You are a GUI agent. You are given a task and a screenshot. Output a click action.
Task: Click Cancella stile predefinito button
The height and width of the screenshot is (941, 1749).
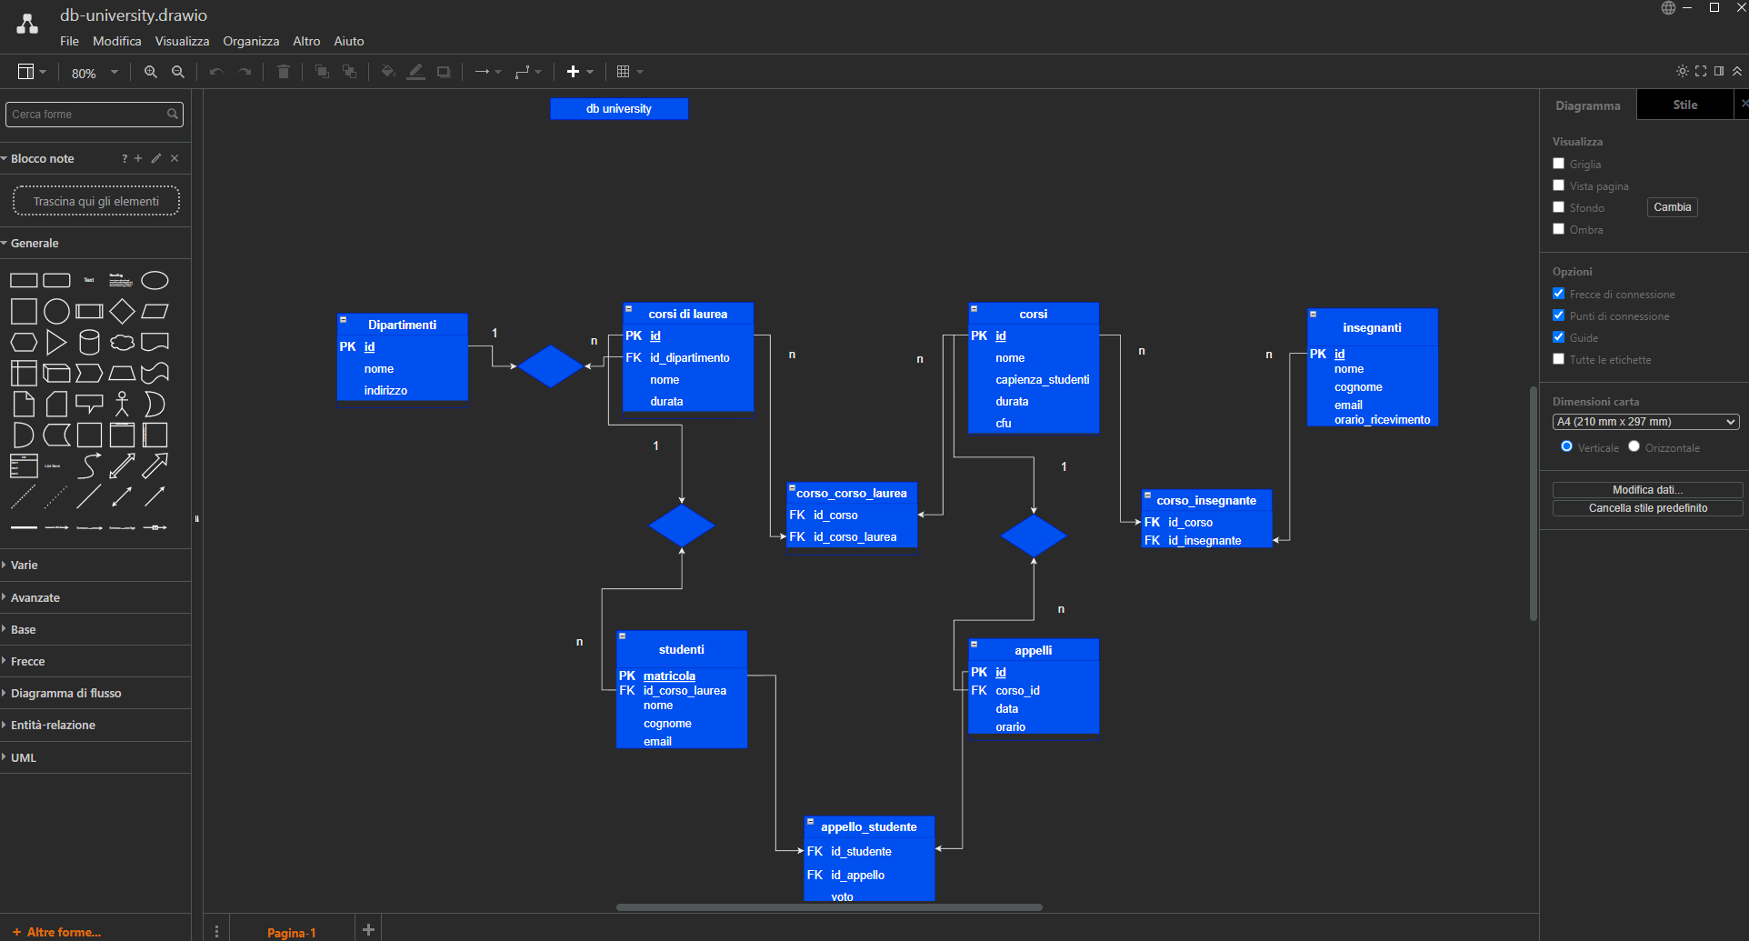(1647, 508)
